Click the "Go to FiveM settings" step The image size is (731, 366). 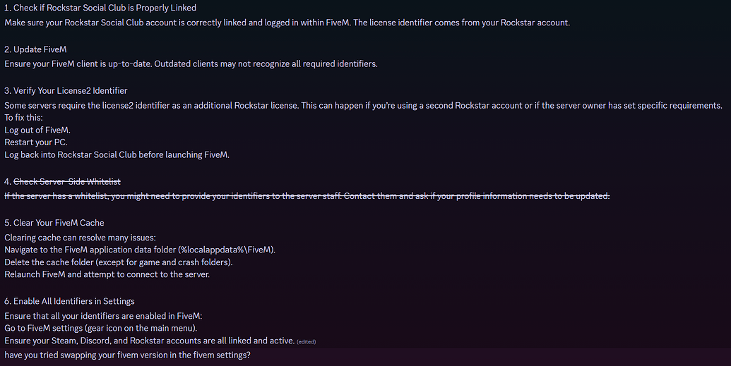pos(100,328)
